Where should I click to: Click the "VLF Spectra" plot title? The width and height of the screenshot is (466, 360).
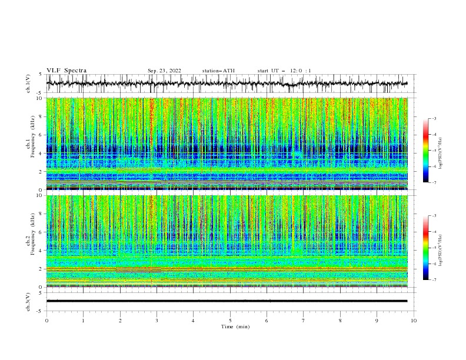66,71
